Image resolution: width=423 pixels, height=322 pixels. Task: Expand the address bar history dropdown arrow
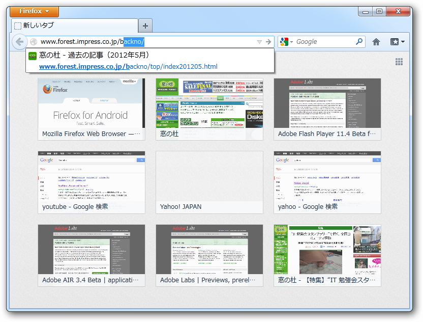click(x=259, y=42)
